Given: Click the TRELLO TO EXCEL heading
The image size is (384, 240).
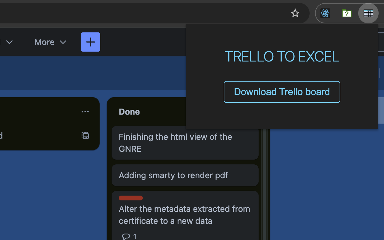Looking at the screenshot, I should click(282, 56).
